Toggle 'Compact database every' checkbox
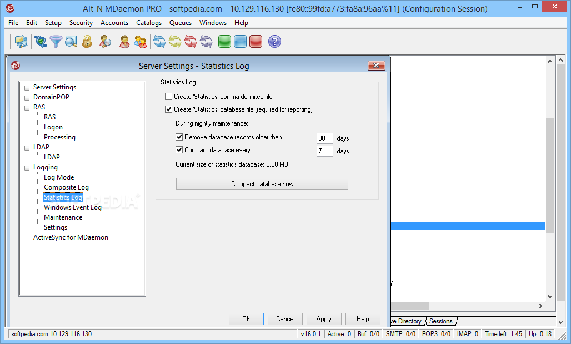Screen dimensions: 571x344 (x=179, y=150)
